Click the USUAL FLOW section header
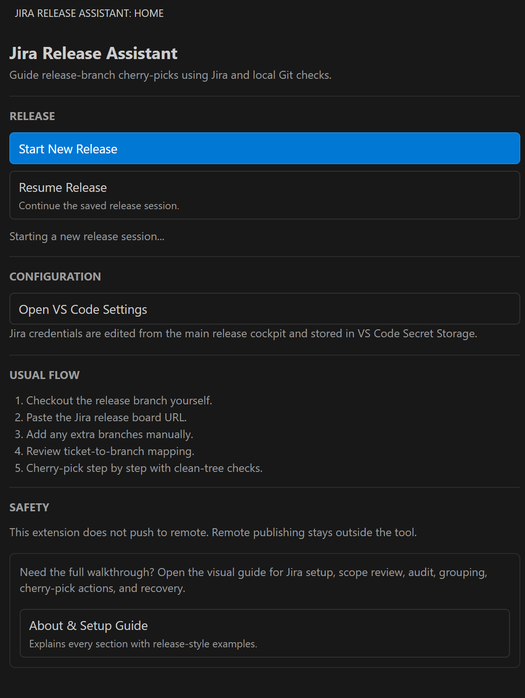The height and width of the screenshot is (698, 525). [x=45, y=375]
